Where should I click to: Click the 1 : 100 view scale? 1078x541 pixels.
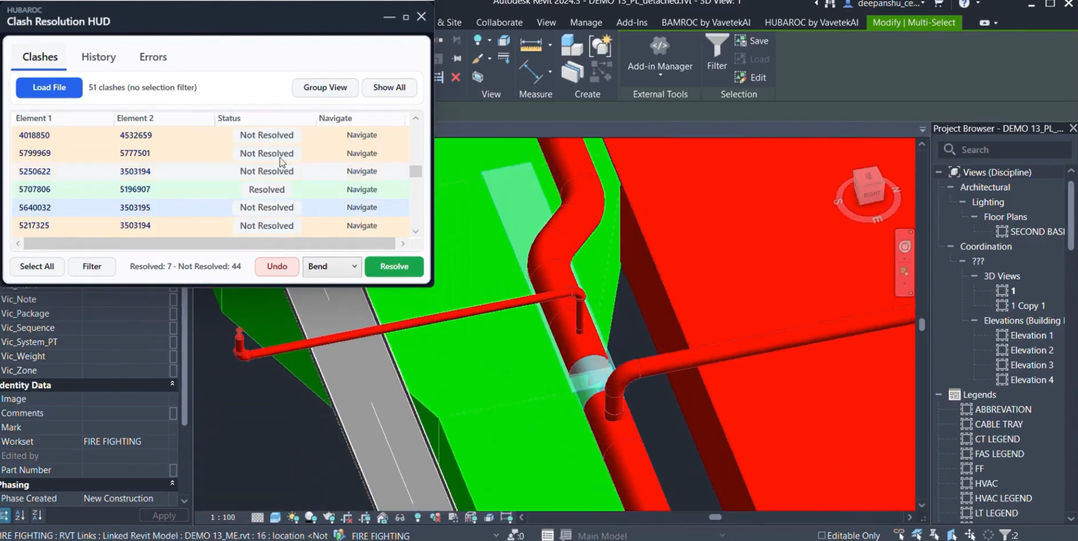(x=223, y=517)
